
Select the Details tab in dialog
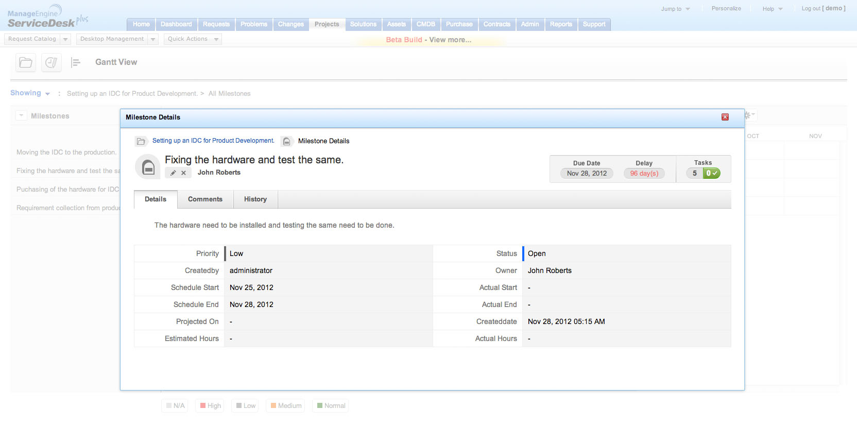(156, 199)
